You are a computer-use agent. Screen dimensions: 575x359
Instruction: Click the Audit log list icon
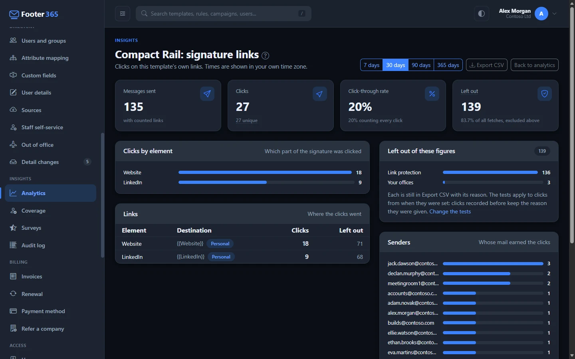(13, 245)
